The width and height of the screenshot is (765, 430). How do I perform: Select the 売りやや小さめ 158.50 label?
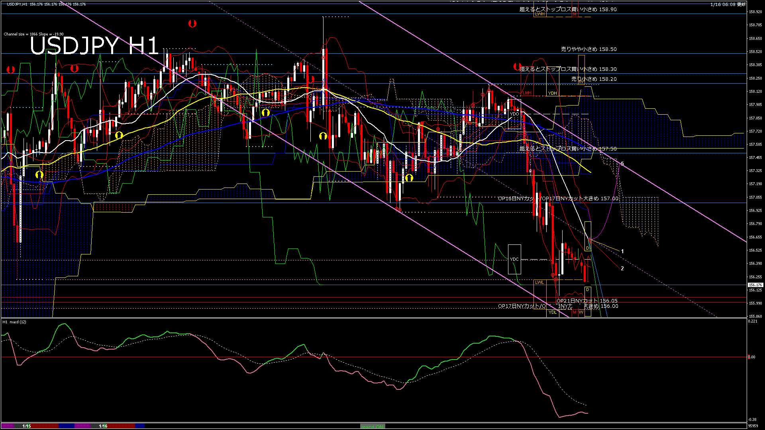click(x=588, y=49)
